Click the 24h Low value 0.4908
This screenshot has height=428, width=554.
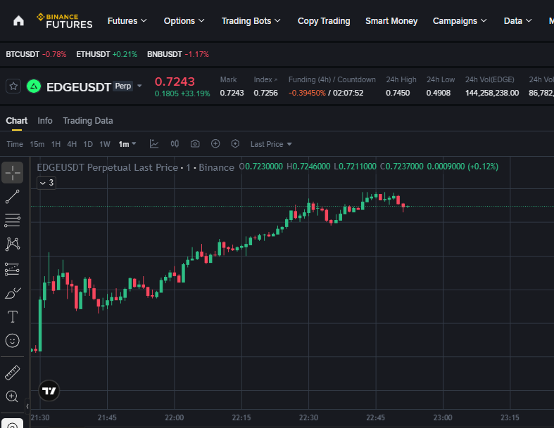pyautogui.click(x=439, y=93)
